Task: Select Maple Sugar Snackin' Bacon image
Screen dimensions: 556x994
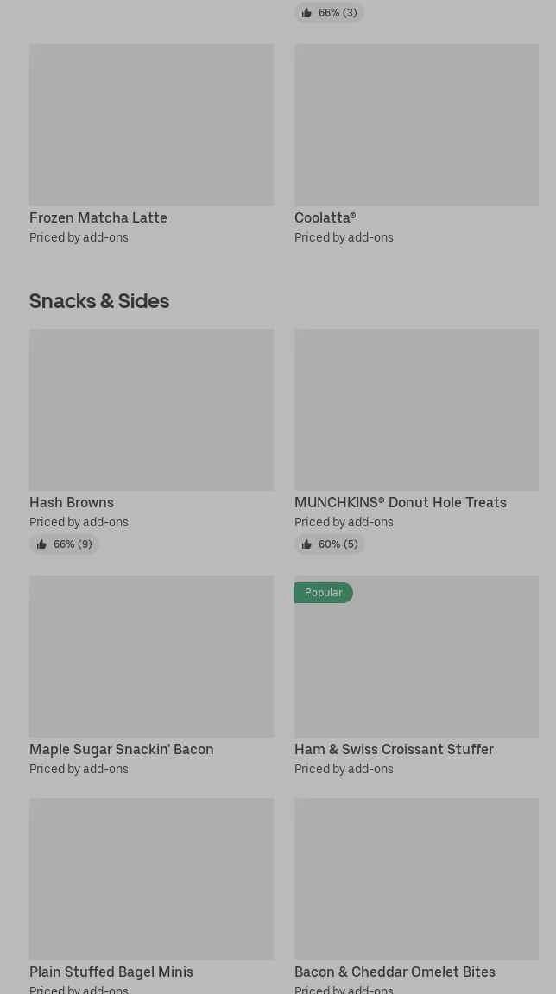Action: [151, 657]
